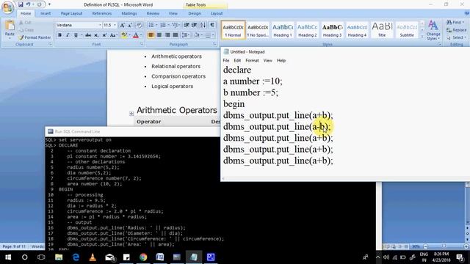Open Windows Start menu
The height and width of the screenshot is (264, 470).
(8, 257)
